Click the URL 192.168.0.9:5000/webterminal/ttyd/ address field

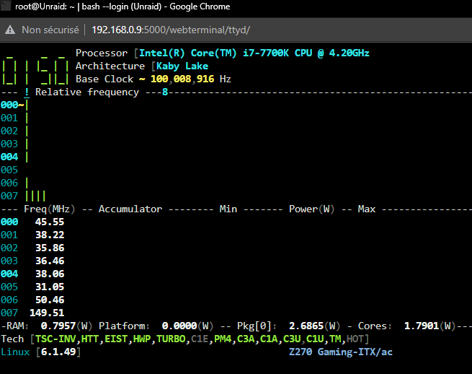[x=171, y=30]
